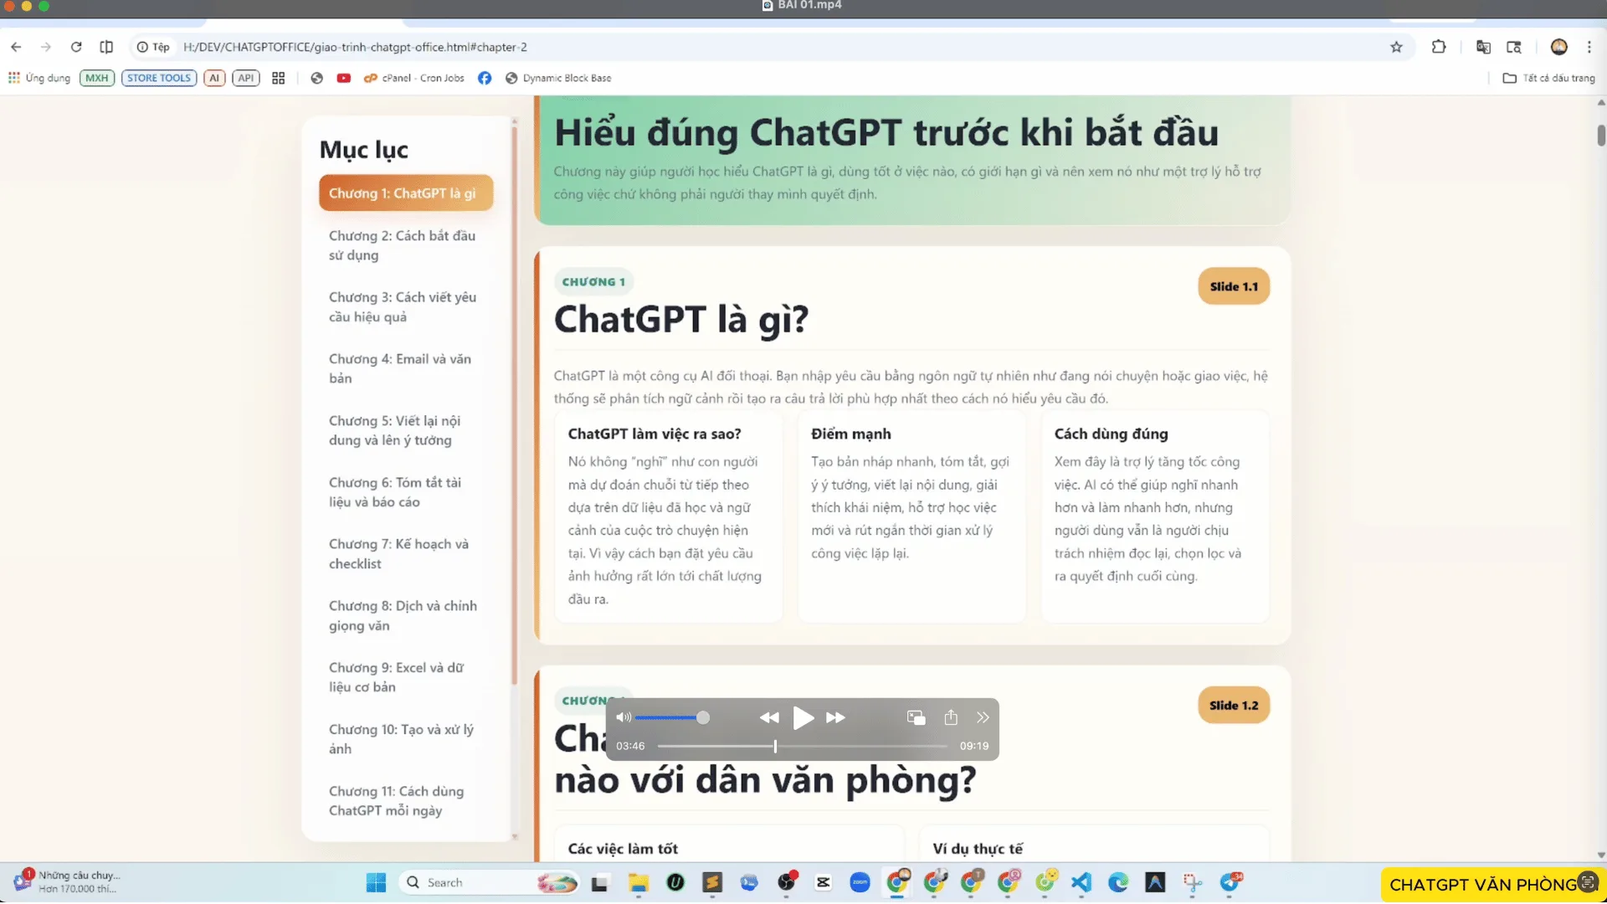Go back using the browser back arrow
The height and width of the screenshot is (904, 1607).
point(16,47)
